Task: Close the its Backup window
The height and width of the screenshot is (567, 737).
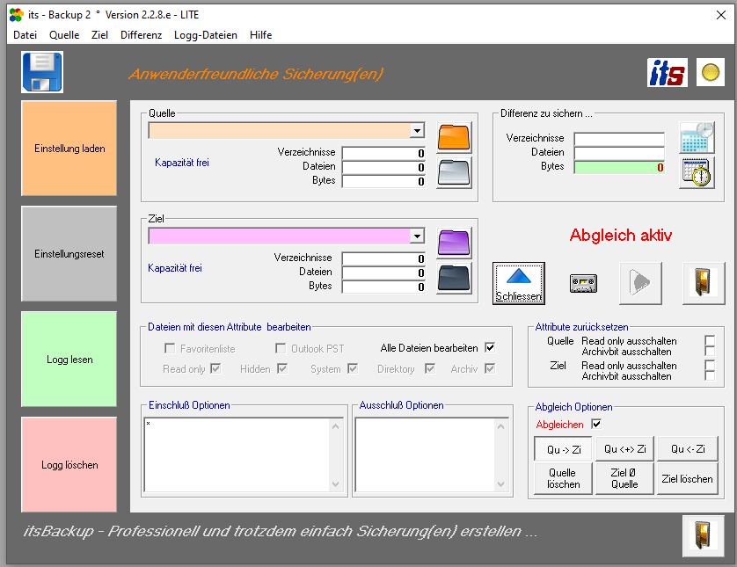Action: tap(720, 15)
